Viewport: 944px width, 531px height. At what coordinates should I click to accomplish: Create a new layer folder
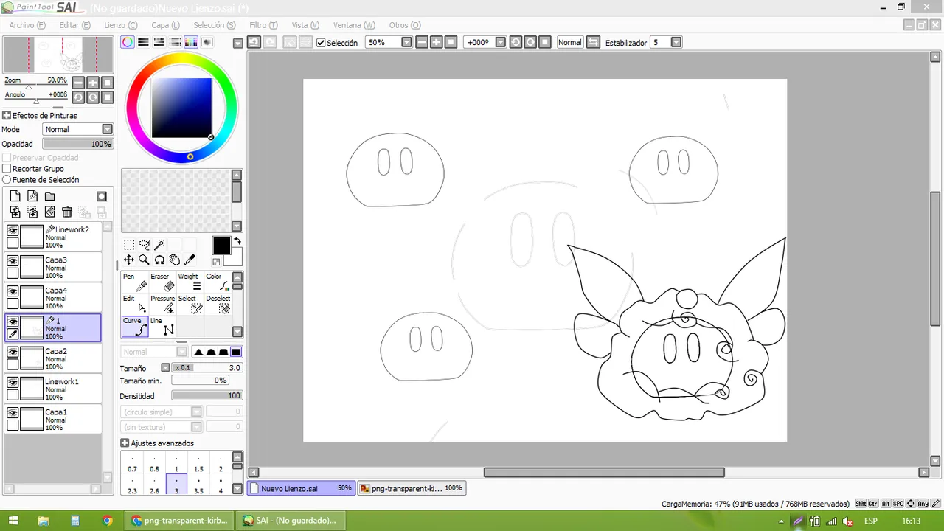point(49,196)
